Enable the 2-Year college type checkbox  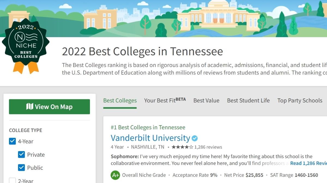click(x=13, y=181)
